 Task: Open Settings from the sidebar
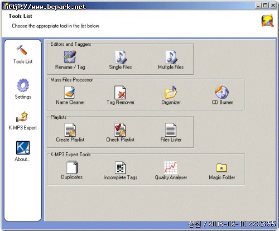click(23, 89)
